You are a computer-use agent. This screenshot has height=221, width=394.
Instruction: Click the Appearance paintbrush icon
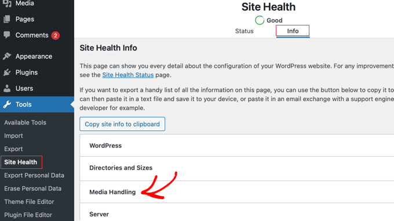tap(7, 56)
